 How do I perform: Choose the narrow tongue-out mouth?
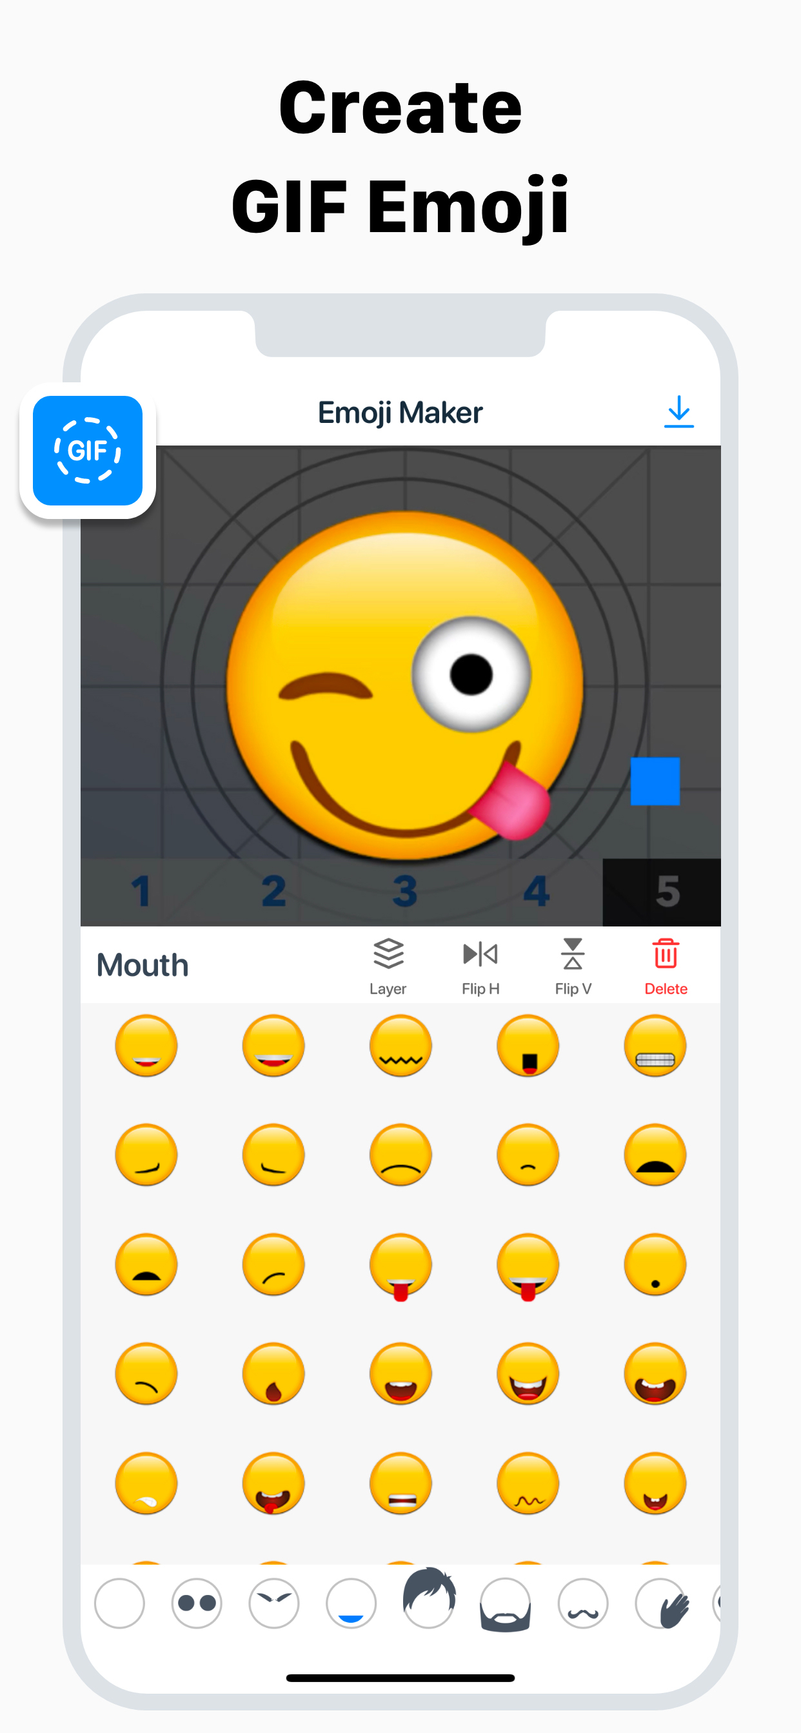[x=400, y=1266]
